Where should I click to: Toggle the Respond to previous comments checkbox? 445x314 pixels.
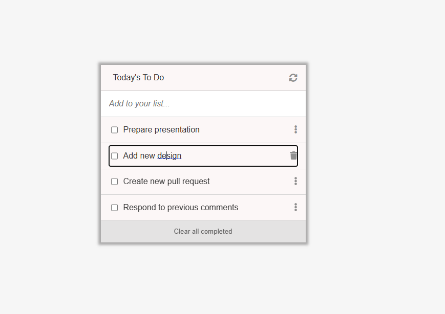coord(114,208)
